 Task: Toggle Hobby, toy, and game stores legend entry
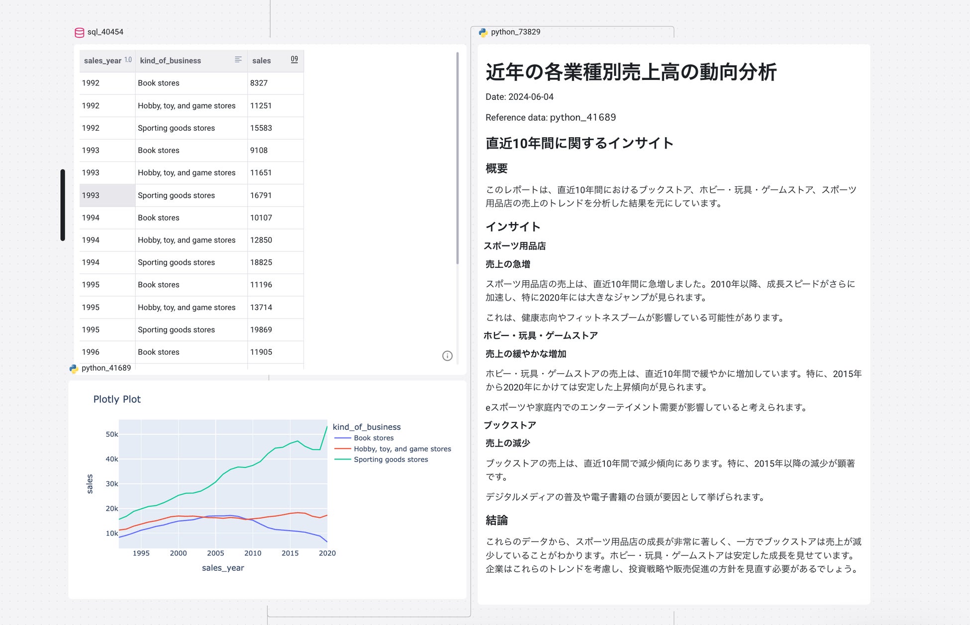pos(402,449)
